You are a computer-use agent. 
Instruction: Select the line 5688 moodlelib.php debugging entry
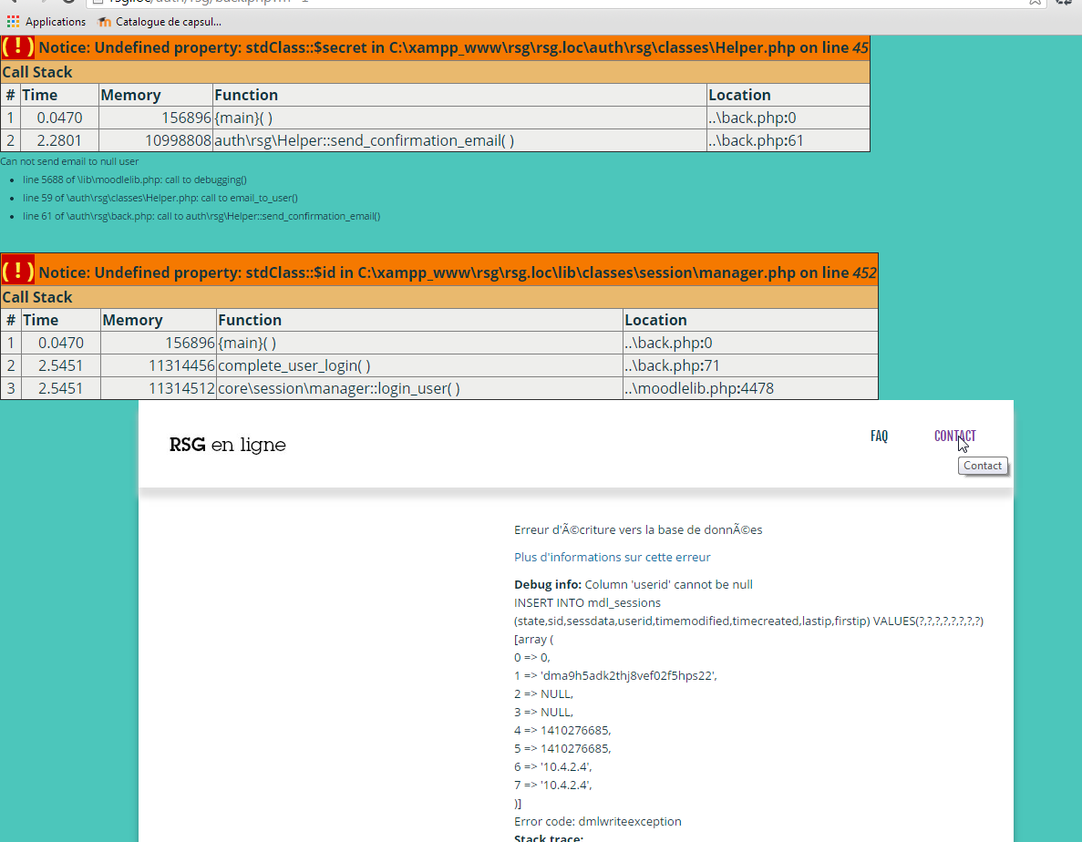click(135, 180)
